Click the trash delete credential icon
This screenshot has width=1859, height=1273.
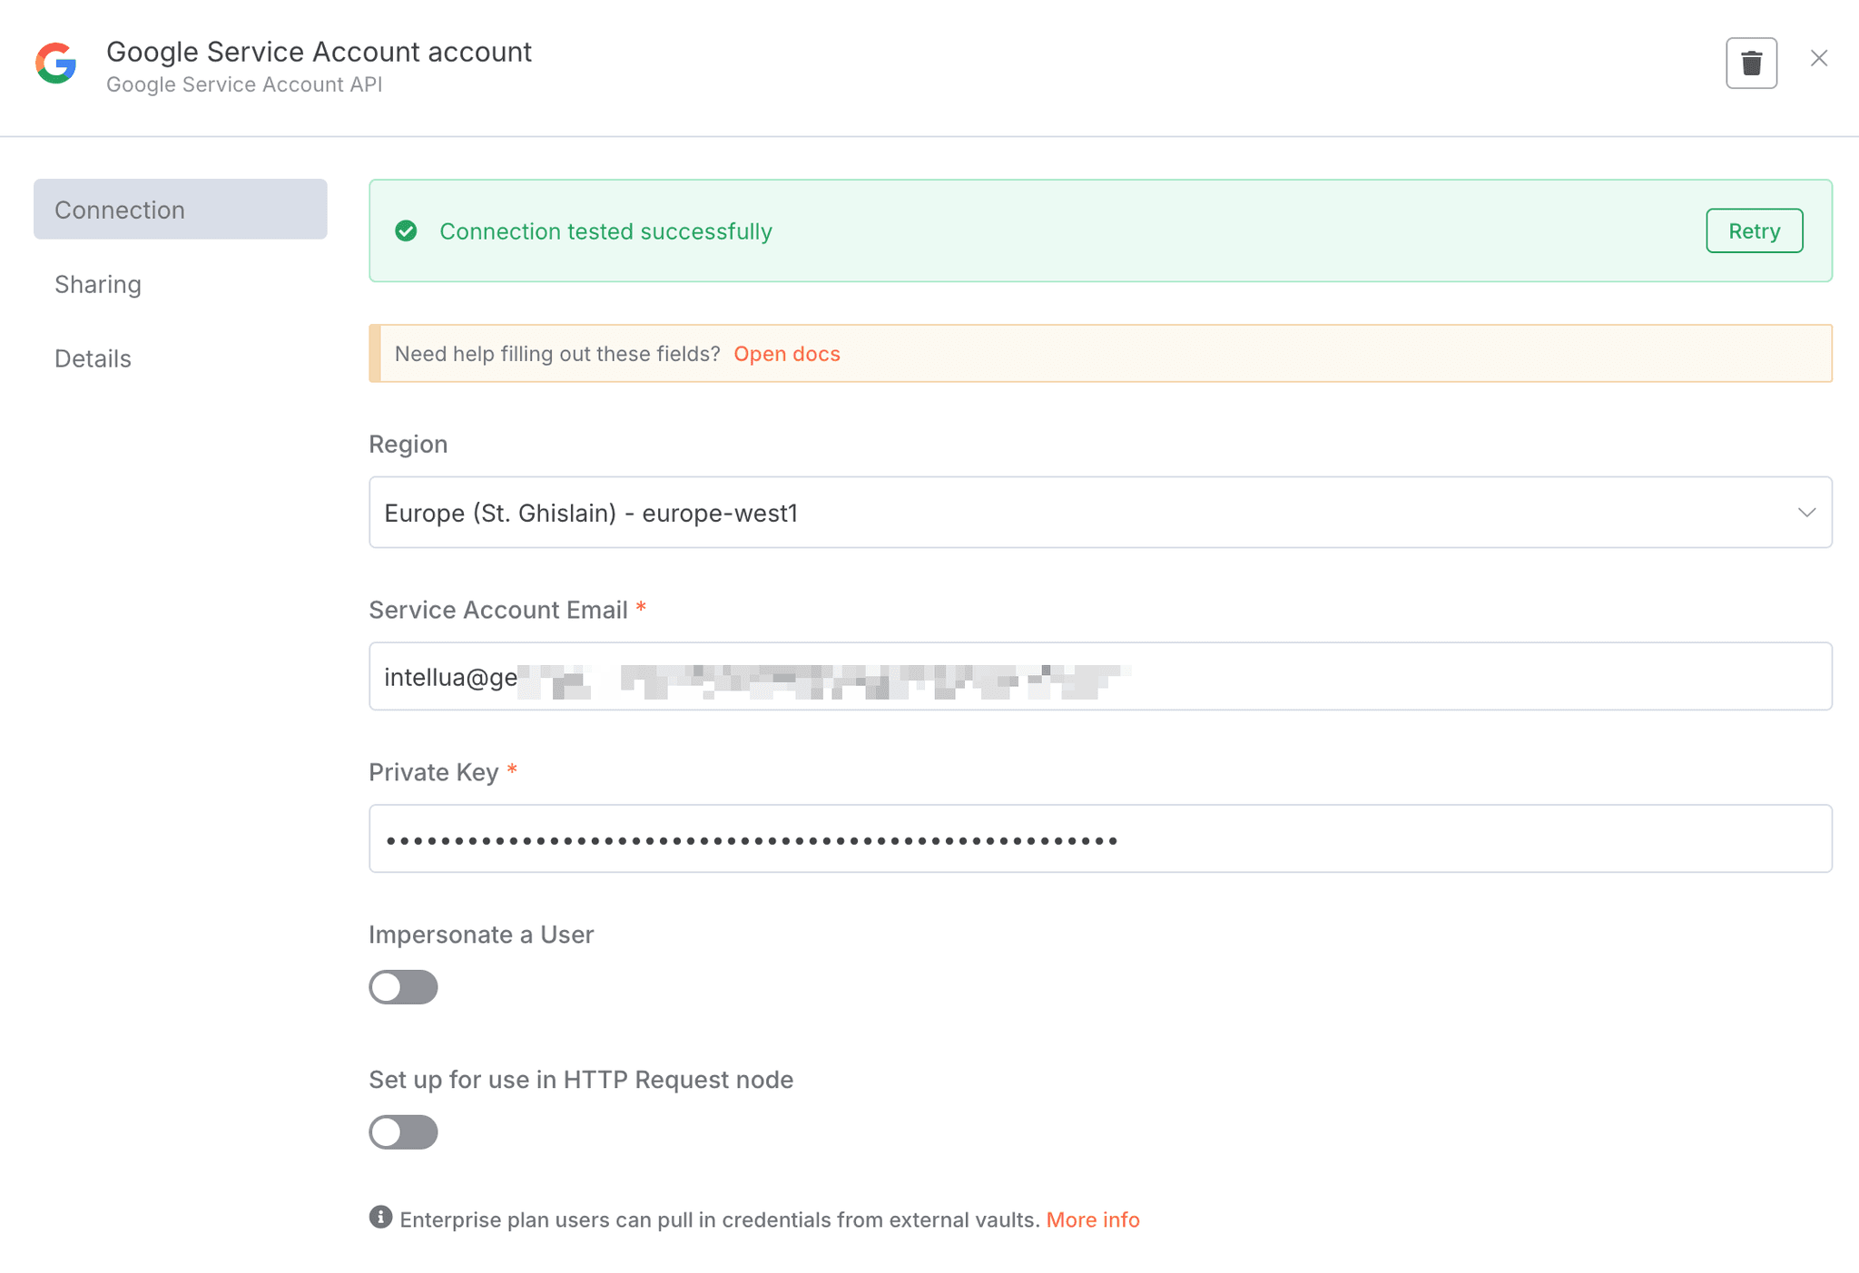tap(1750, 63)
